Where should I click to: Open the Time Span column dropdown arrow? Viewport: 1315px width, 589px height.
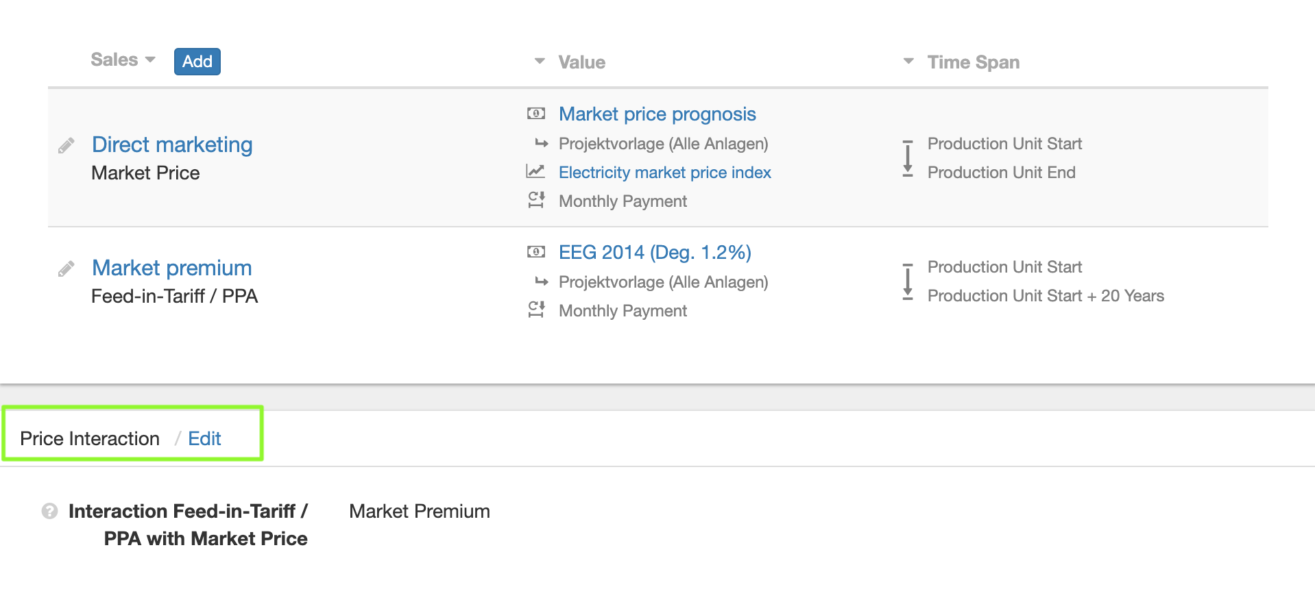[908, 62]
